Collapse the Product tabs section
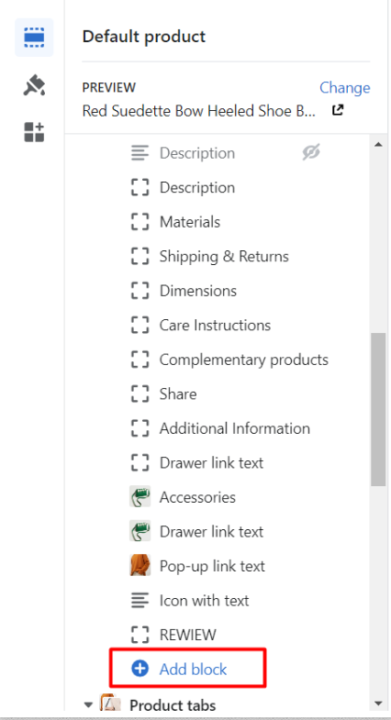This screenshot has height=720, width=391. (88, 704)
